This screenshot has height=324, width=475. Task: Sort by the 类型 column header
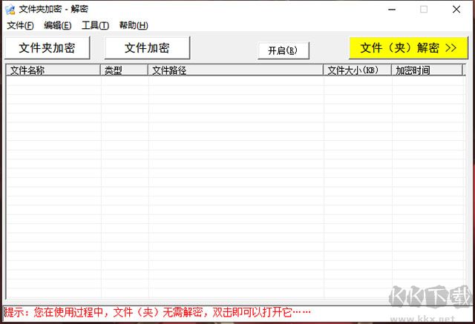(x=124, y=70)
